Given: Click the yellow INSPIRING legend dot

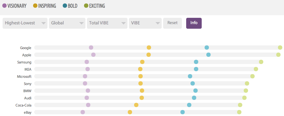Looking at the screenshot, I should (x=35, y=5).
